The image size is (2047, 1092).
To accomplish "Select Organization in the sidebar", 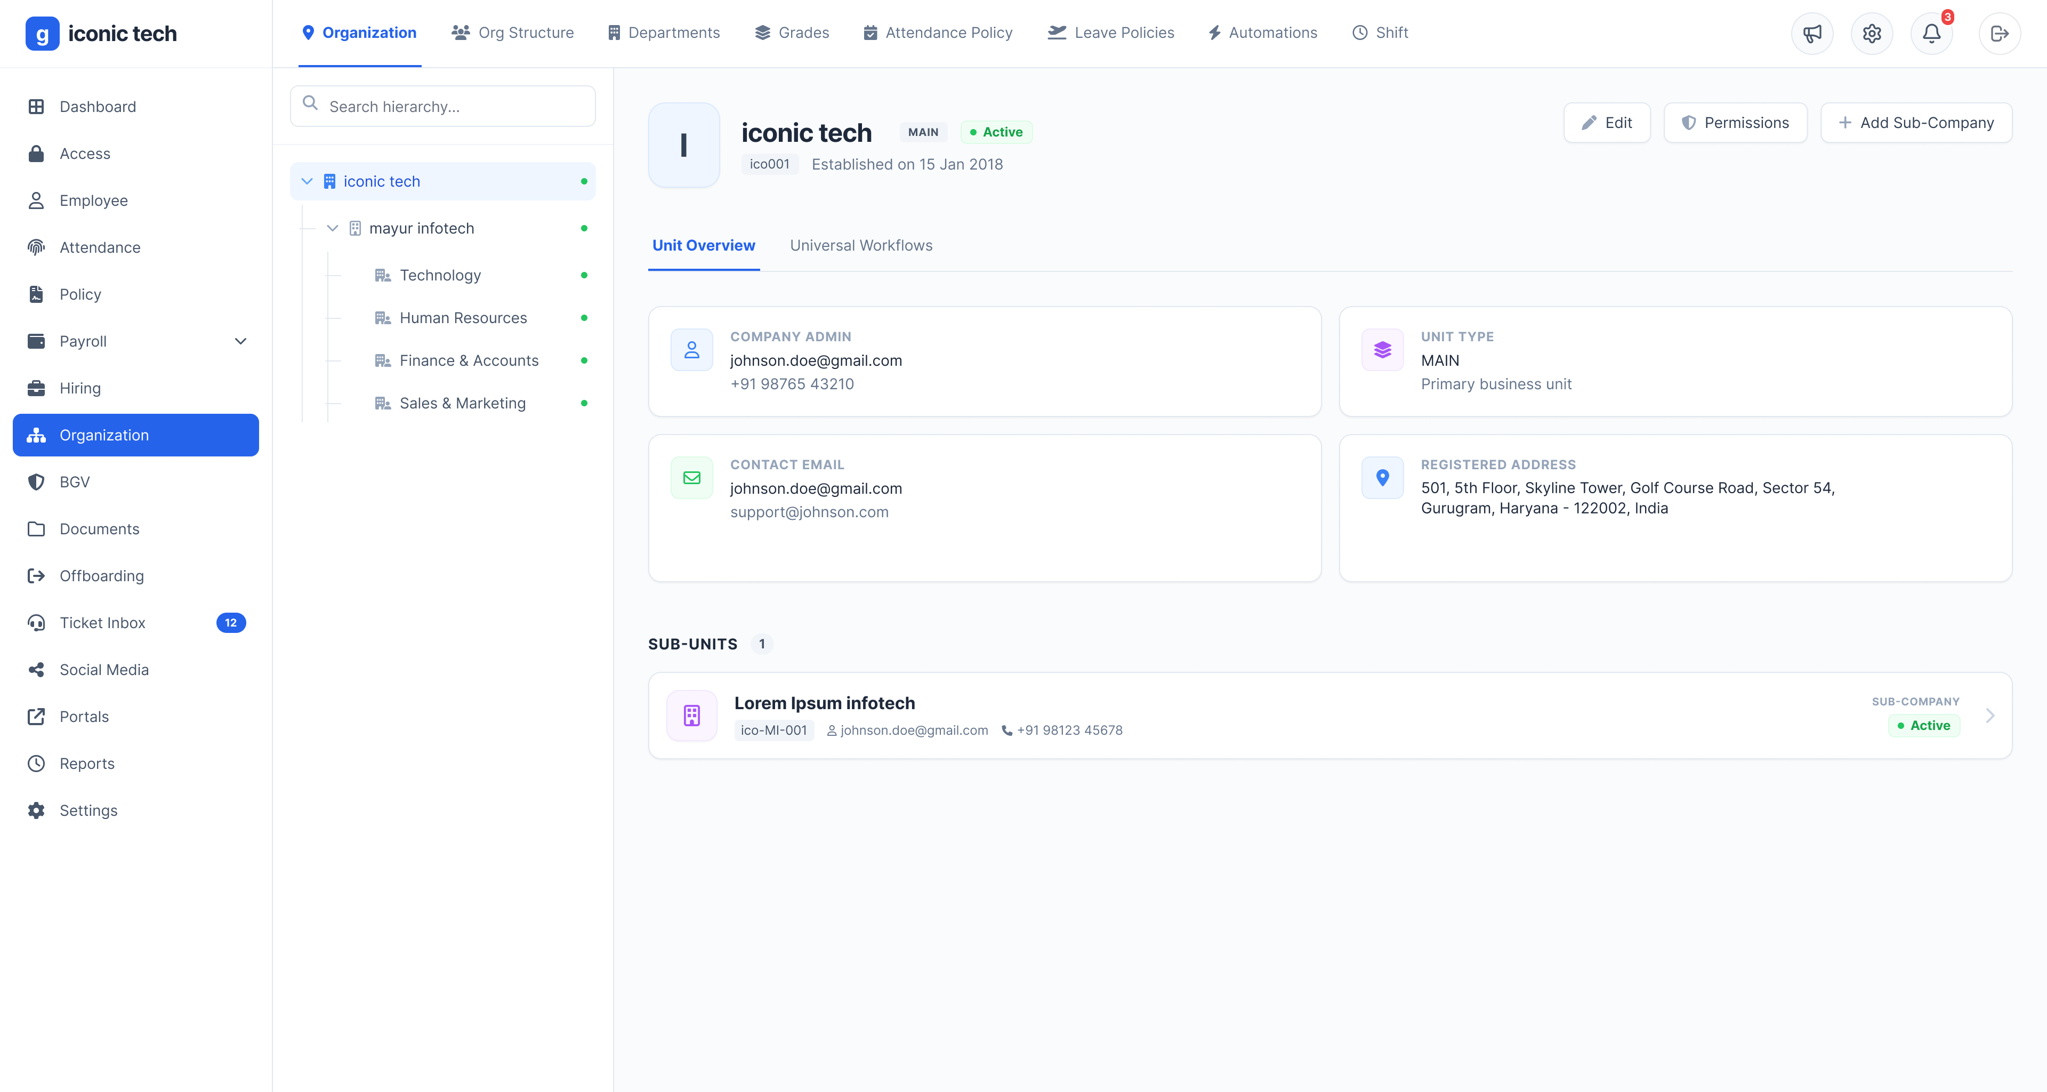I will [136, 435].
